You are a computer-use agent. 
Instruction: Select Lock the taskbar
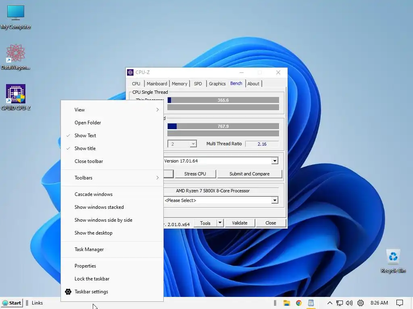tap(112, 279)
